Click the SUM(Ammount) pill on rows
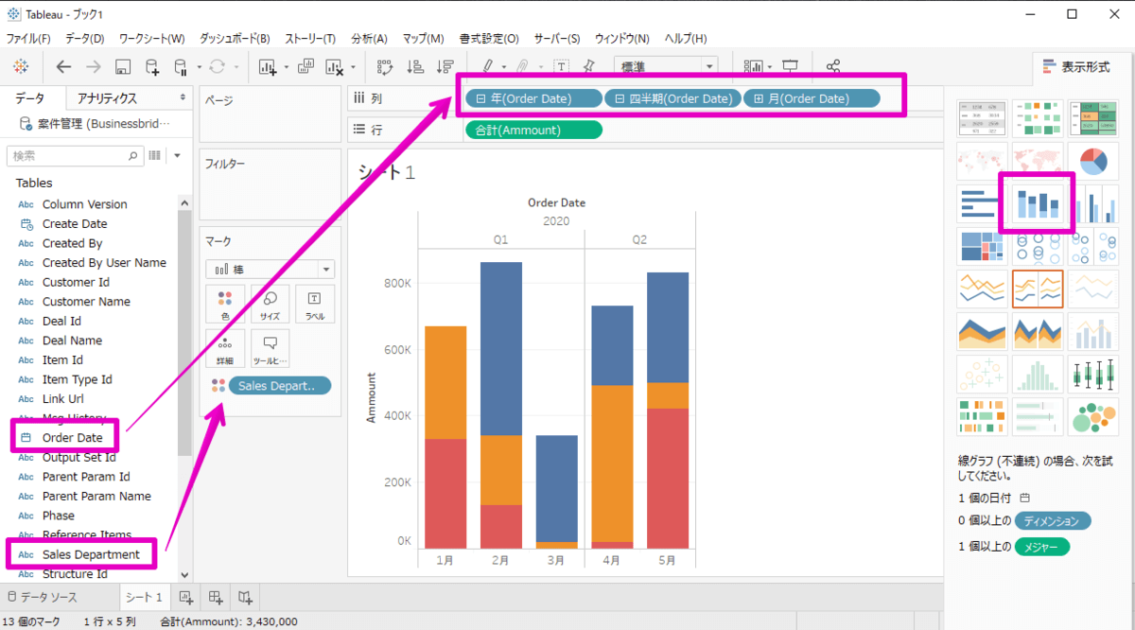The width and height of the screenshot is (1135, 630). coord(533,130)
